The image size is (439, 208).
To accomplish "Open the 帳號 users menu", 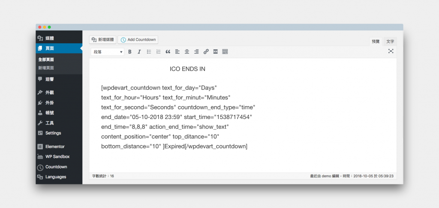I will click(x=59, y=113).
